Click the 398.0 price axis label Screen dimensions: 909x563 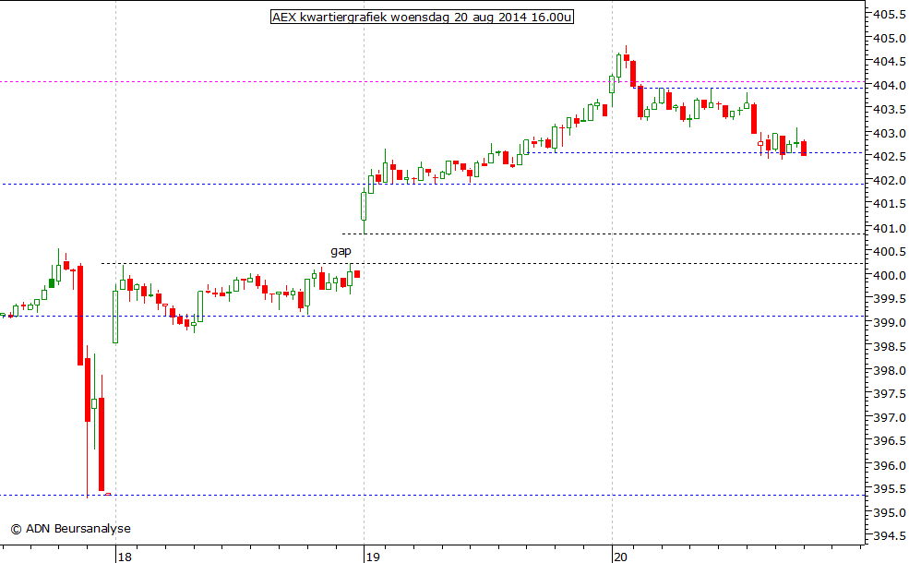(x=889, y=370)
